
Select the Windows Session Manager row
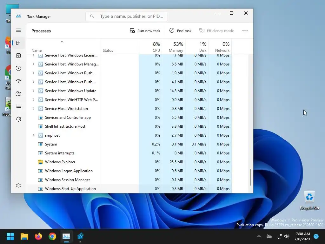point(129,180)
